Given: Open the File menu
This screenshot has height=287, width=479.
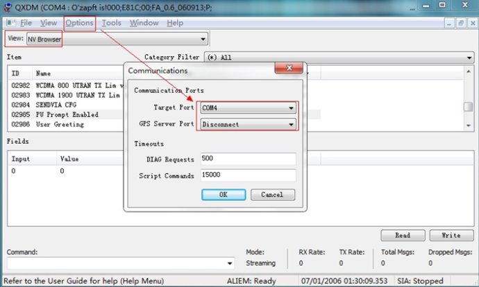Looking at the screenshot, I should pos(26,23).
